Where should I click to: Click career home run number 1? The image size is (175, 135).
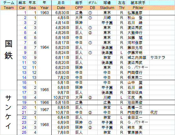click(22, 13)
